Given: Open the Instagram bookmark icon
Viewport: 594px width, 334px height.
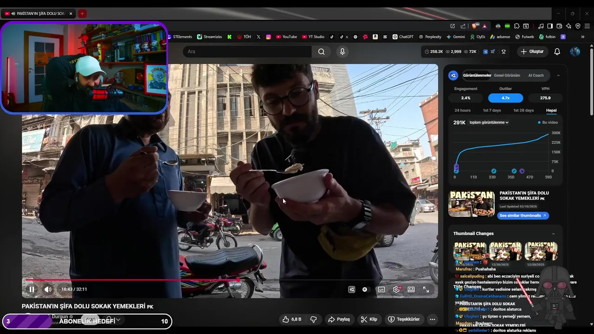Looking at the screenshot, I should pyautogui.click(x=269, y=37).
